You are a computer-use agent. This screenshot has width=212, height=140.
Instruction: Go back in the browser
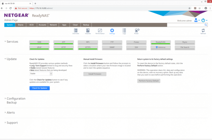point(2,8)
